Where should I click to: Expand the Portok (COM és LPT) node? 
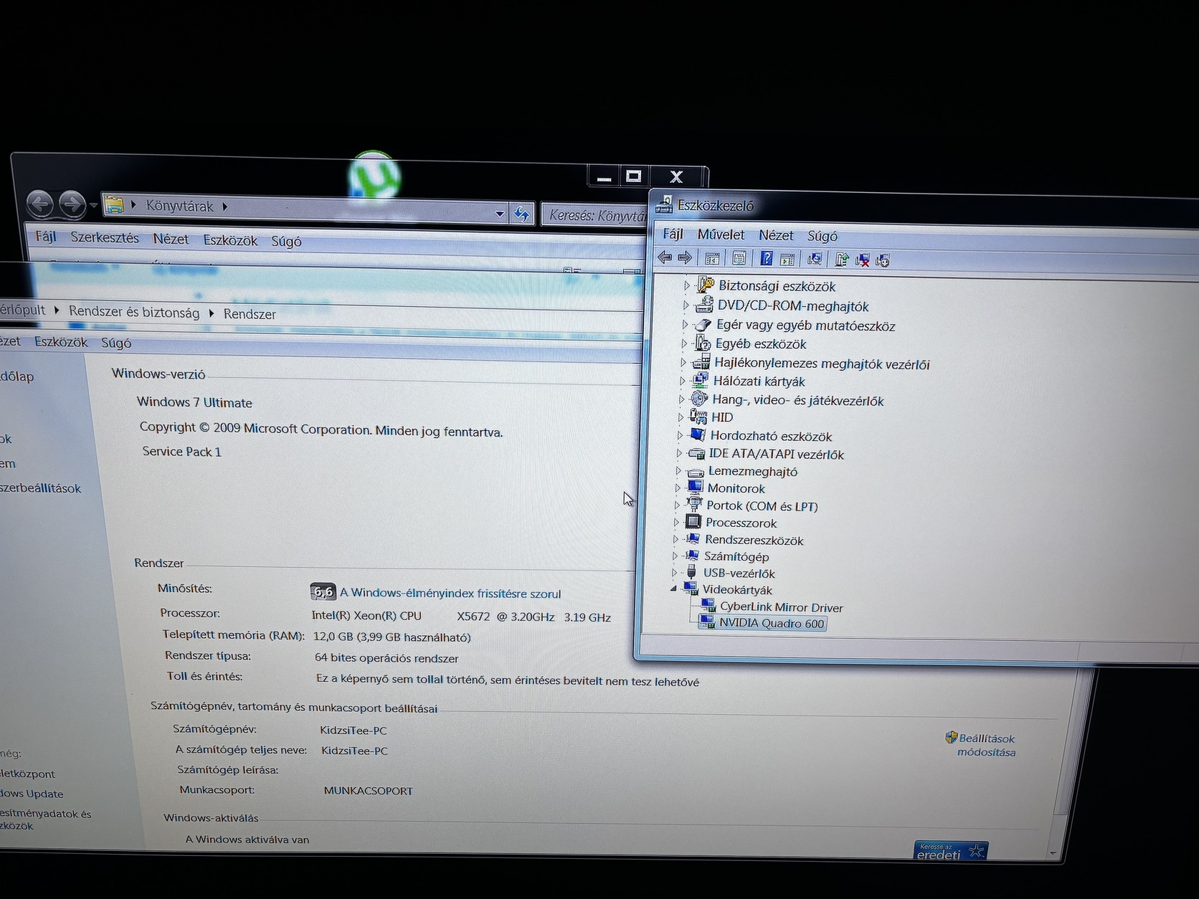[676, 505]
